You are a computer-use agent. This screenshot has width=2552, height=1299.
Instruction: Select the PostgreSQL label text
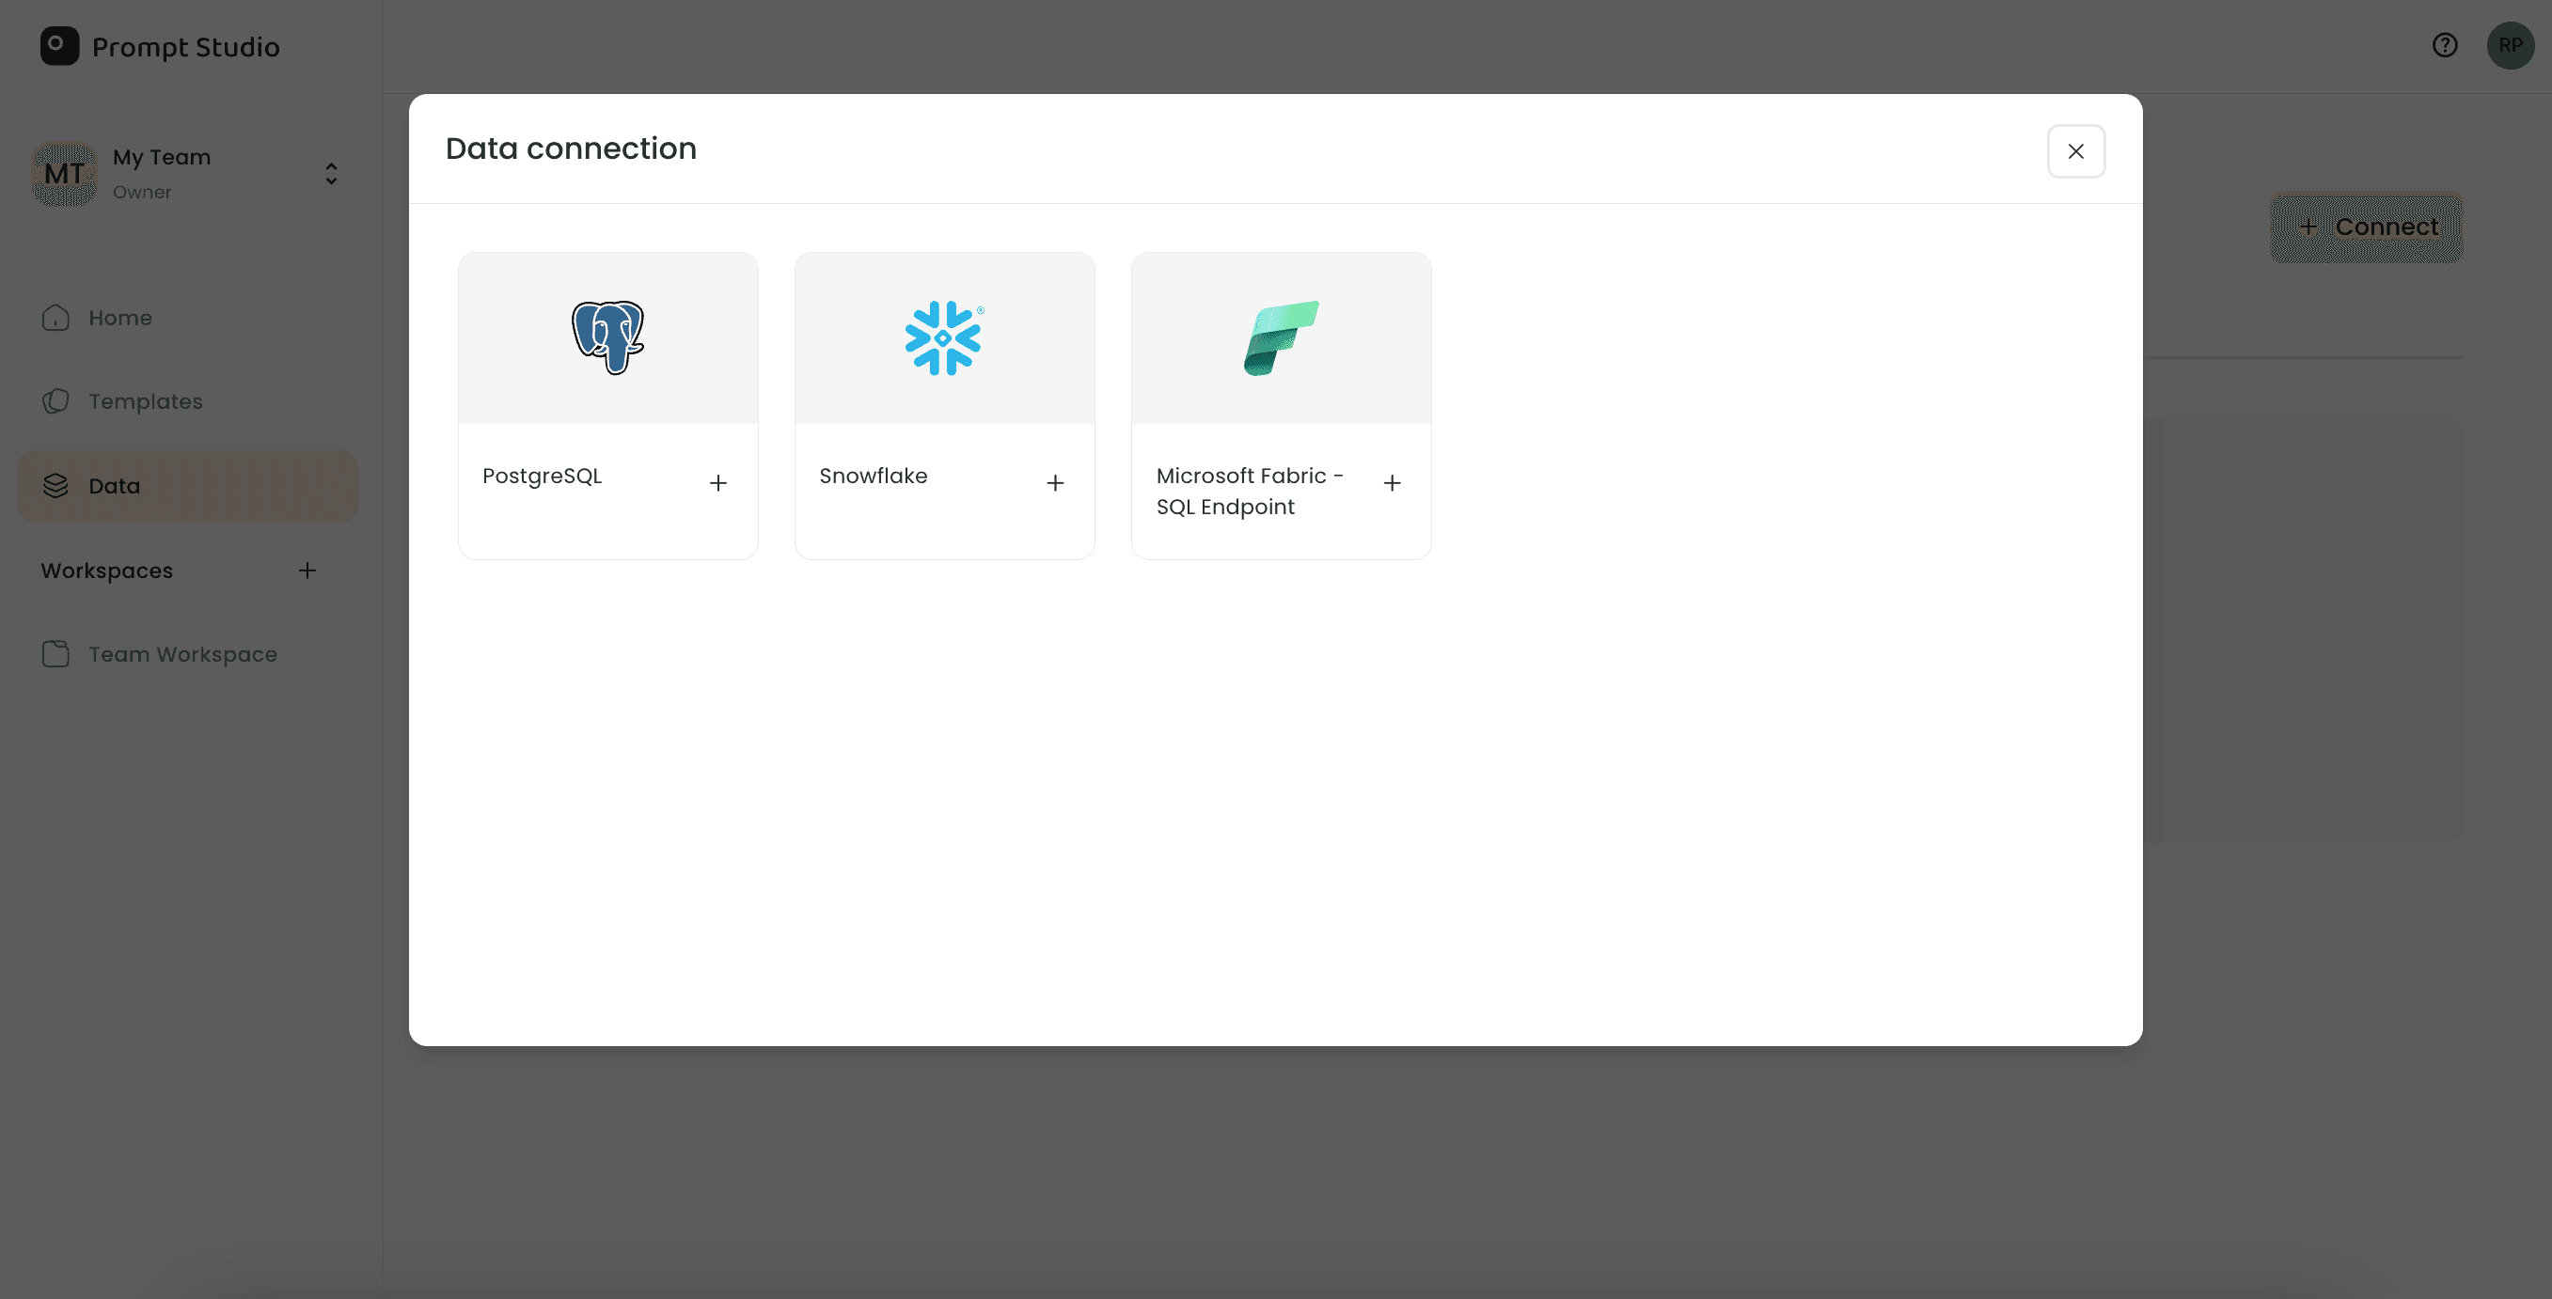(x=542, y=477)
